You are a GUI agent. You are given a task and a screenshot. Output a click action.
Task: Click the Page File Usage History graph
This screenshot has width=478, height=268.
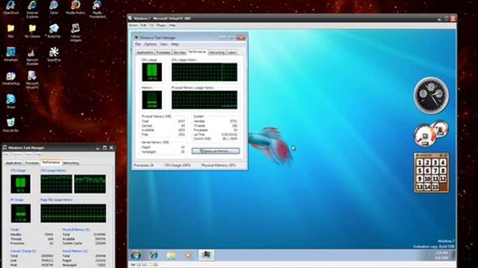(x=73, y=214)
